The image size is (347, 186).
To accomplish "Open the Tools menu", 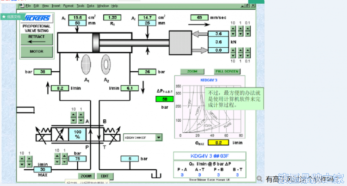I will tap(80, 6).
